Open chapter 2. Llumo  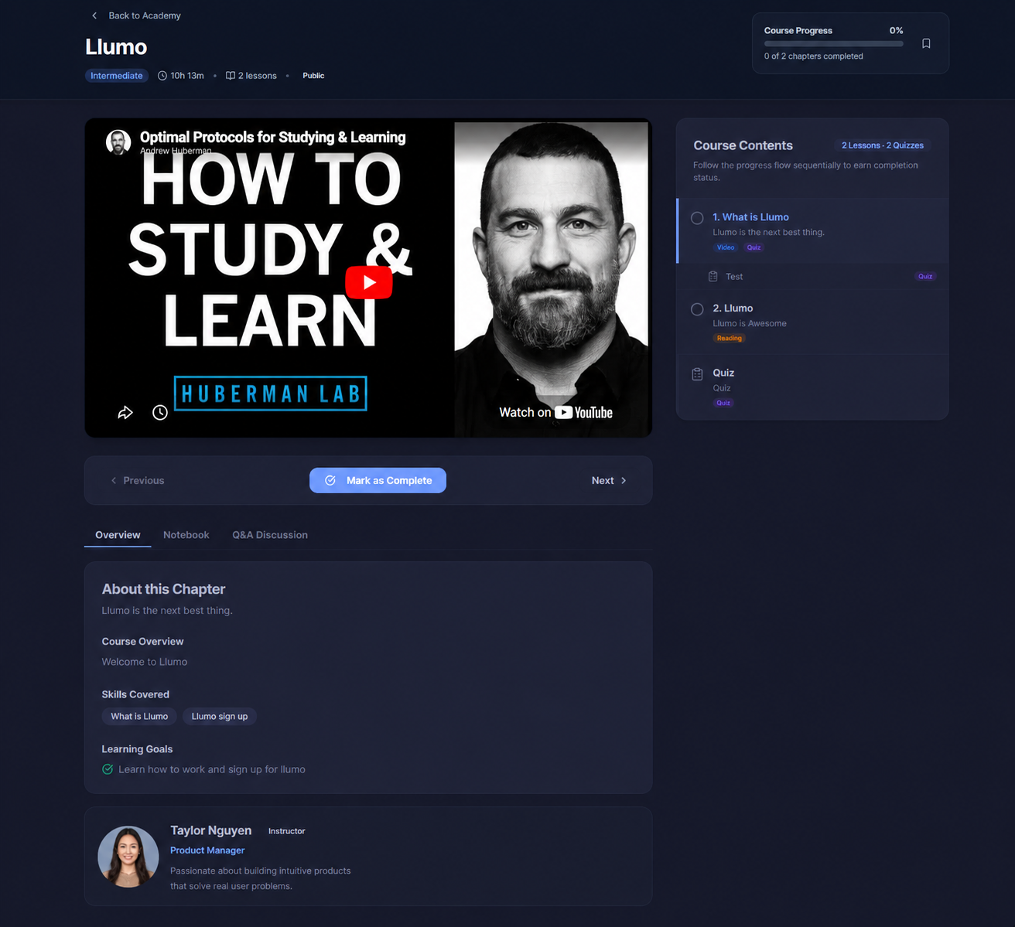coord(812,322)
